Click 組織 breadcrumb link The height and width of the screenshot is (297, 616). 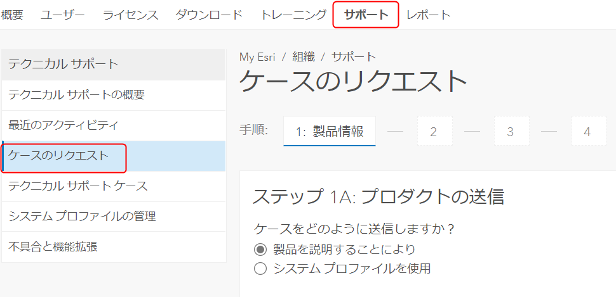[304, 57]
